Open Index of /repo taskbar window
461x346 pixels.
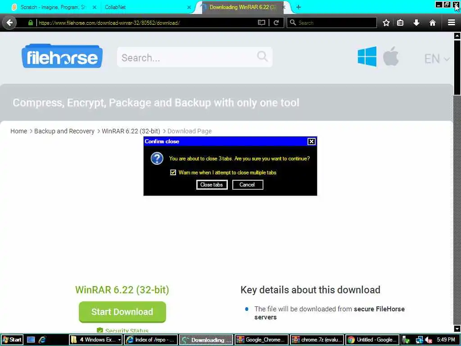151,340
